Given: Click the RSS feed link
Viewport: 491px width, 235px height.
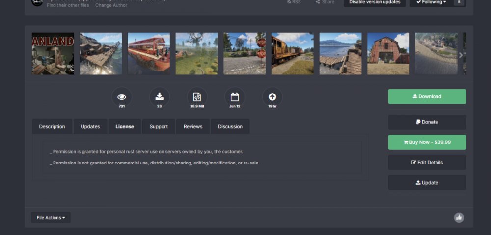Looking at the screenshot, I should pyautogui.click(x=293, y=2).
